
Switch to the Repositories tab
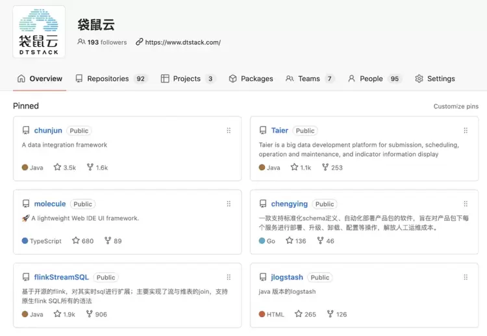click(111, 79)
